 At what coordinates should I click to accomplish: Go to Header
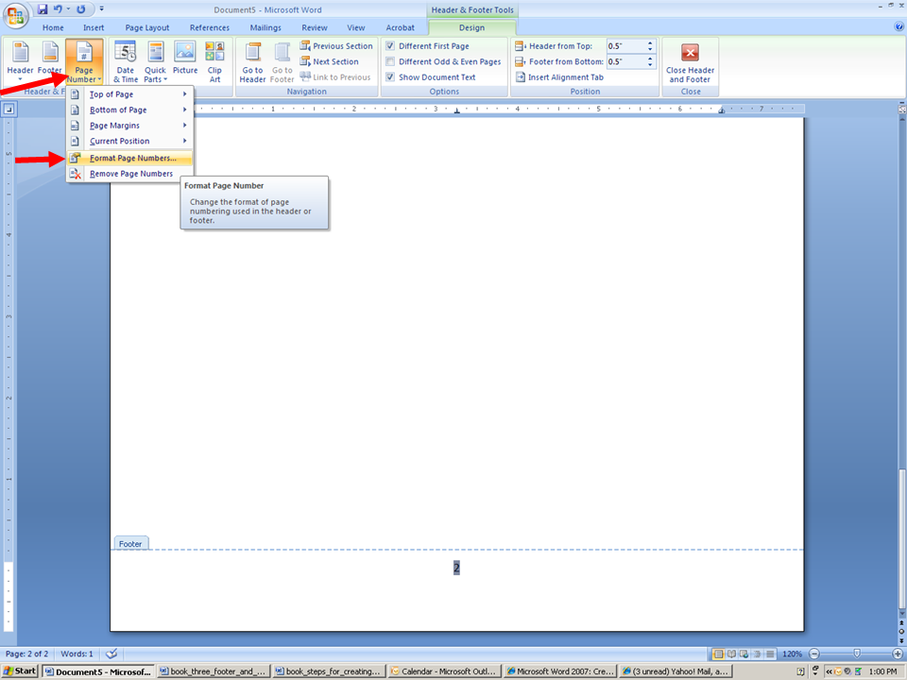pos(253,61)
